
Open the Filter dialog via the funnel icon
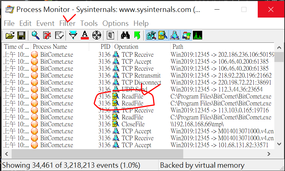click(73, 35)
